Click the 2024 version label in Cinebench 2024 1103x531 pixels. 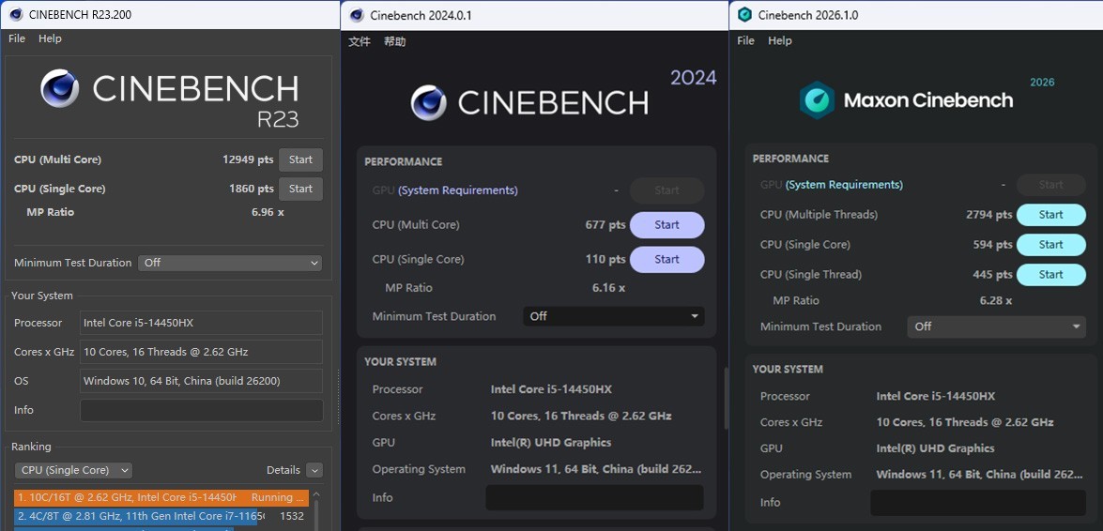(693, 77)
